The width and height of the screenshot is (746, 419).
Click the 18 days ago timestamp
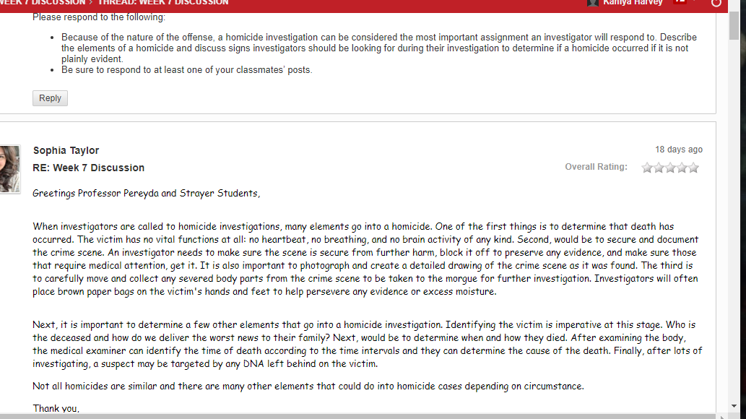tap(678, 150)
